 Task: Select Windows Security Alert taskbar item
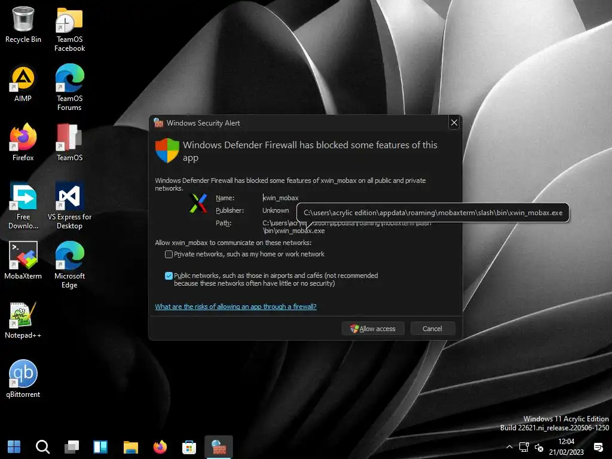219,447
